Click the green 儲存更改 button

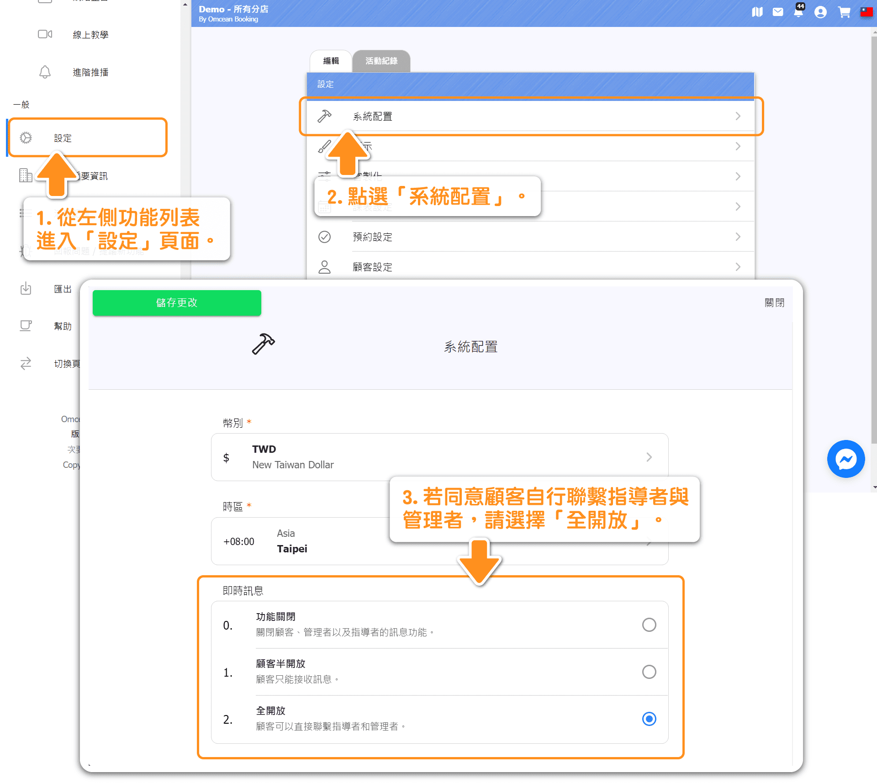click(x=177, y=302)
